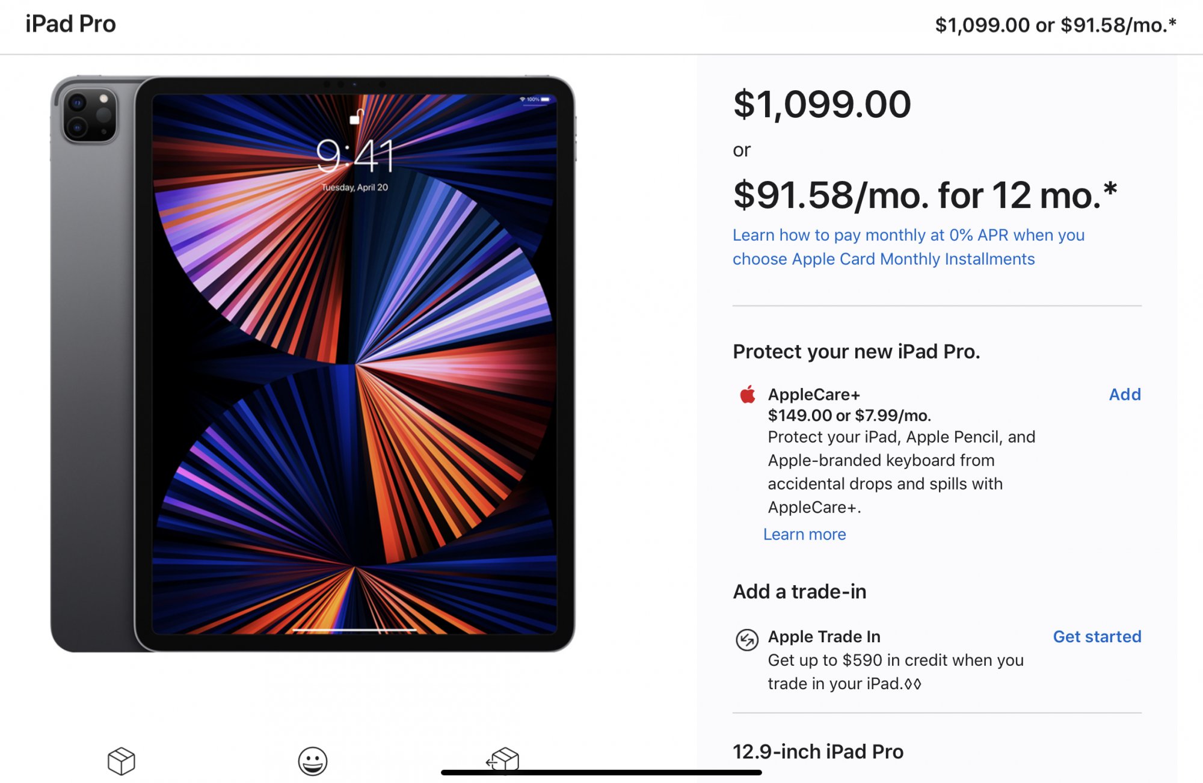1203x783 pixels.
Task: Click the iPad Pro title in header
Action: (70, 24)
